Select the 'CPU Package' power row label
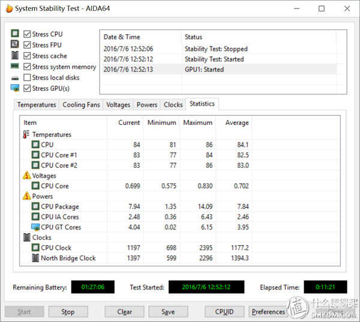This screenshot has height=322, width=360. (60, 207)
